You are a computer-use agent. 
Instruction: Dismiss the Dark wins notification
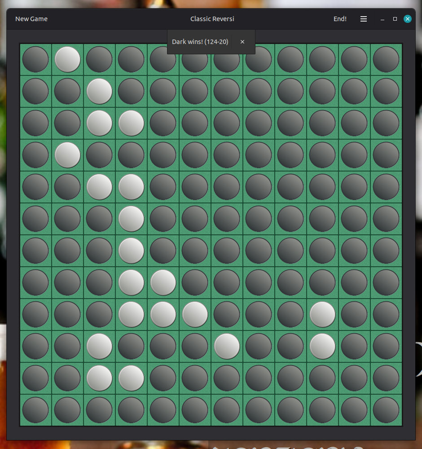coord(242,41)
